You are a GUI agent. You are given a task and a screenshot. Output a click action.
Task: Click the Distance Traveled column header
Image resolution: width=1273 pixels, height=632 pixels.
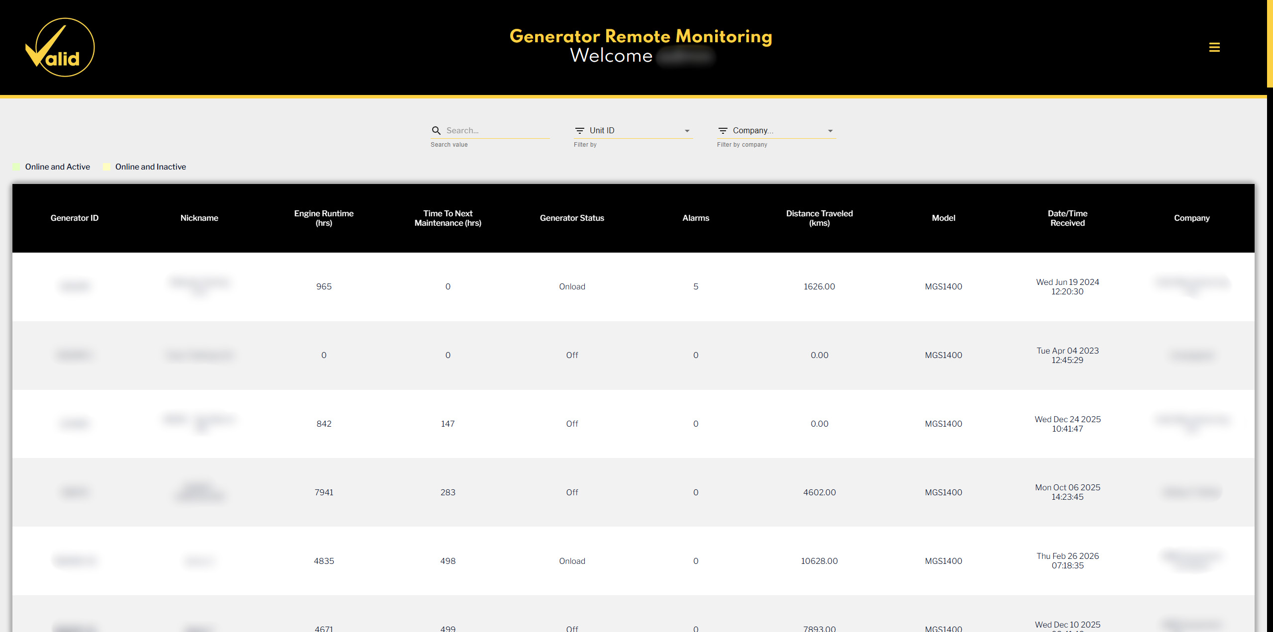pos(819,218)
